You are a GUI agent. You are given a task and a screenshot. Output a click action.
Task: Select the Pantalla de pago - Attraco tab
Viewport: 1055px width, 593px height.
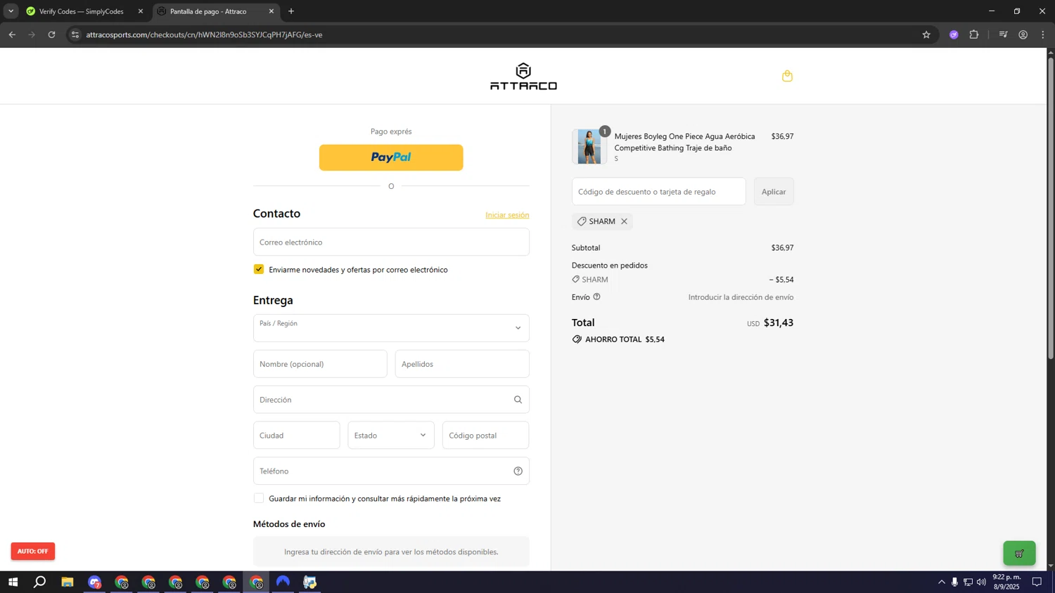pyautogui.click(x=216, y=11)
